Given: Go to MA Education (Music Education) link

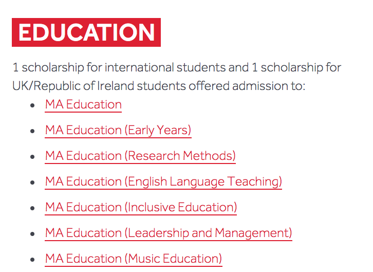Looking at the screenshot, I should 134,259.
